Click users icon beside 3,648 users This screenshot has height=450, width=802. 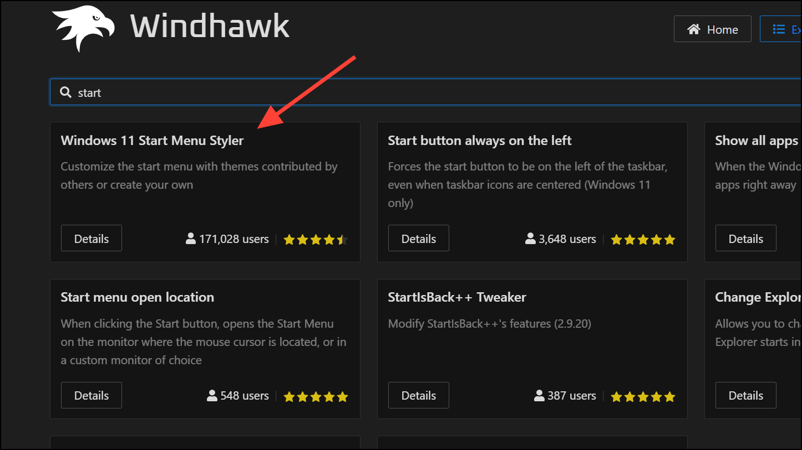coord(530,239)
